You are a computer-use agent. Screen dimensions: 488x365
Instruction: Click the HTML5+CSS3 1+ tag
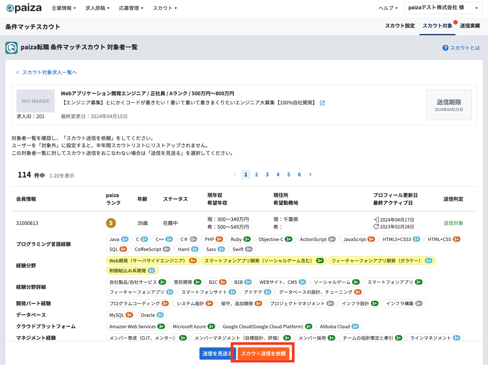[x=401, y=239]
